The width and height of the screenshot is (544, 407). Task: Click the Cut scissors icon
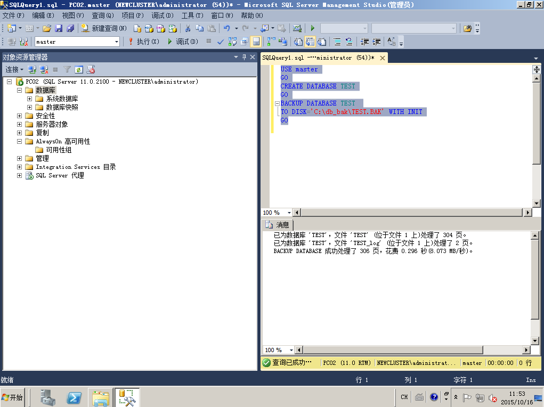tap(188, 28)
